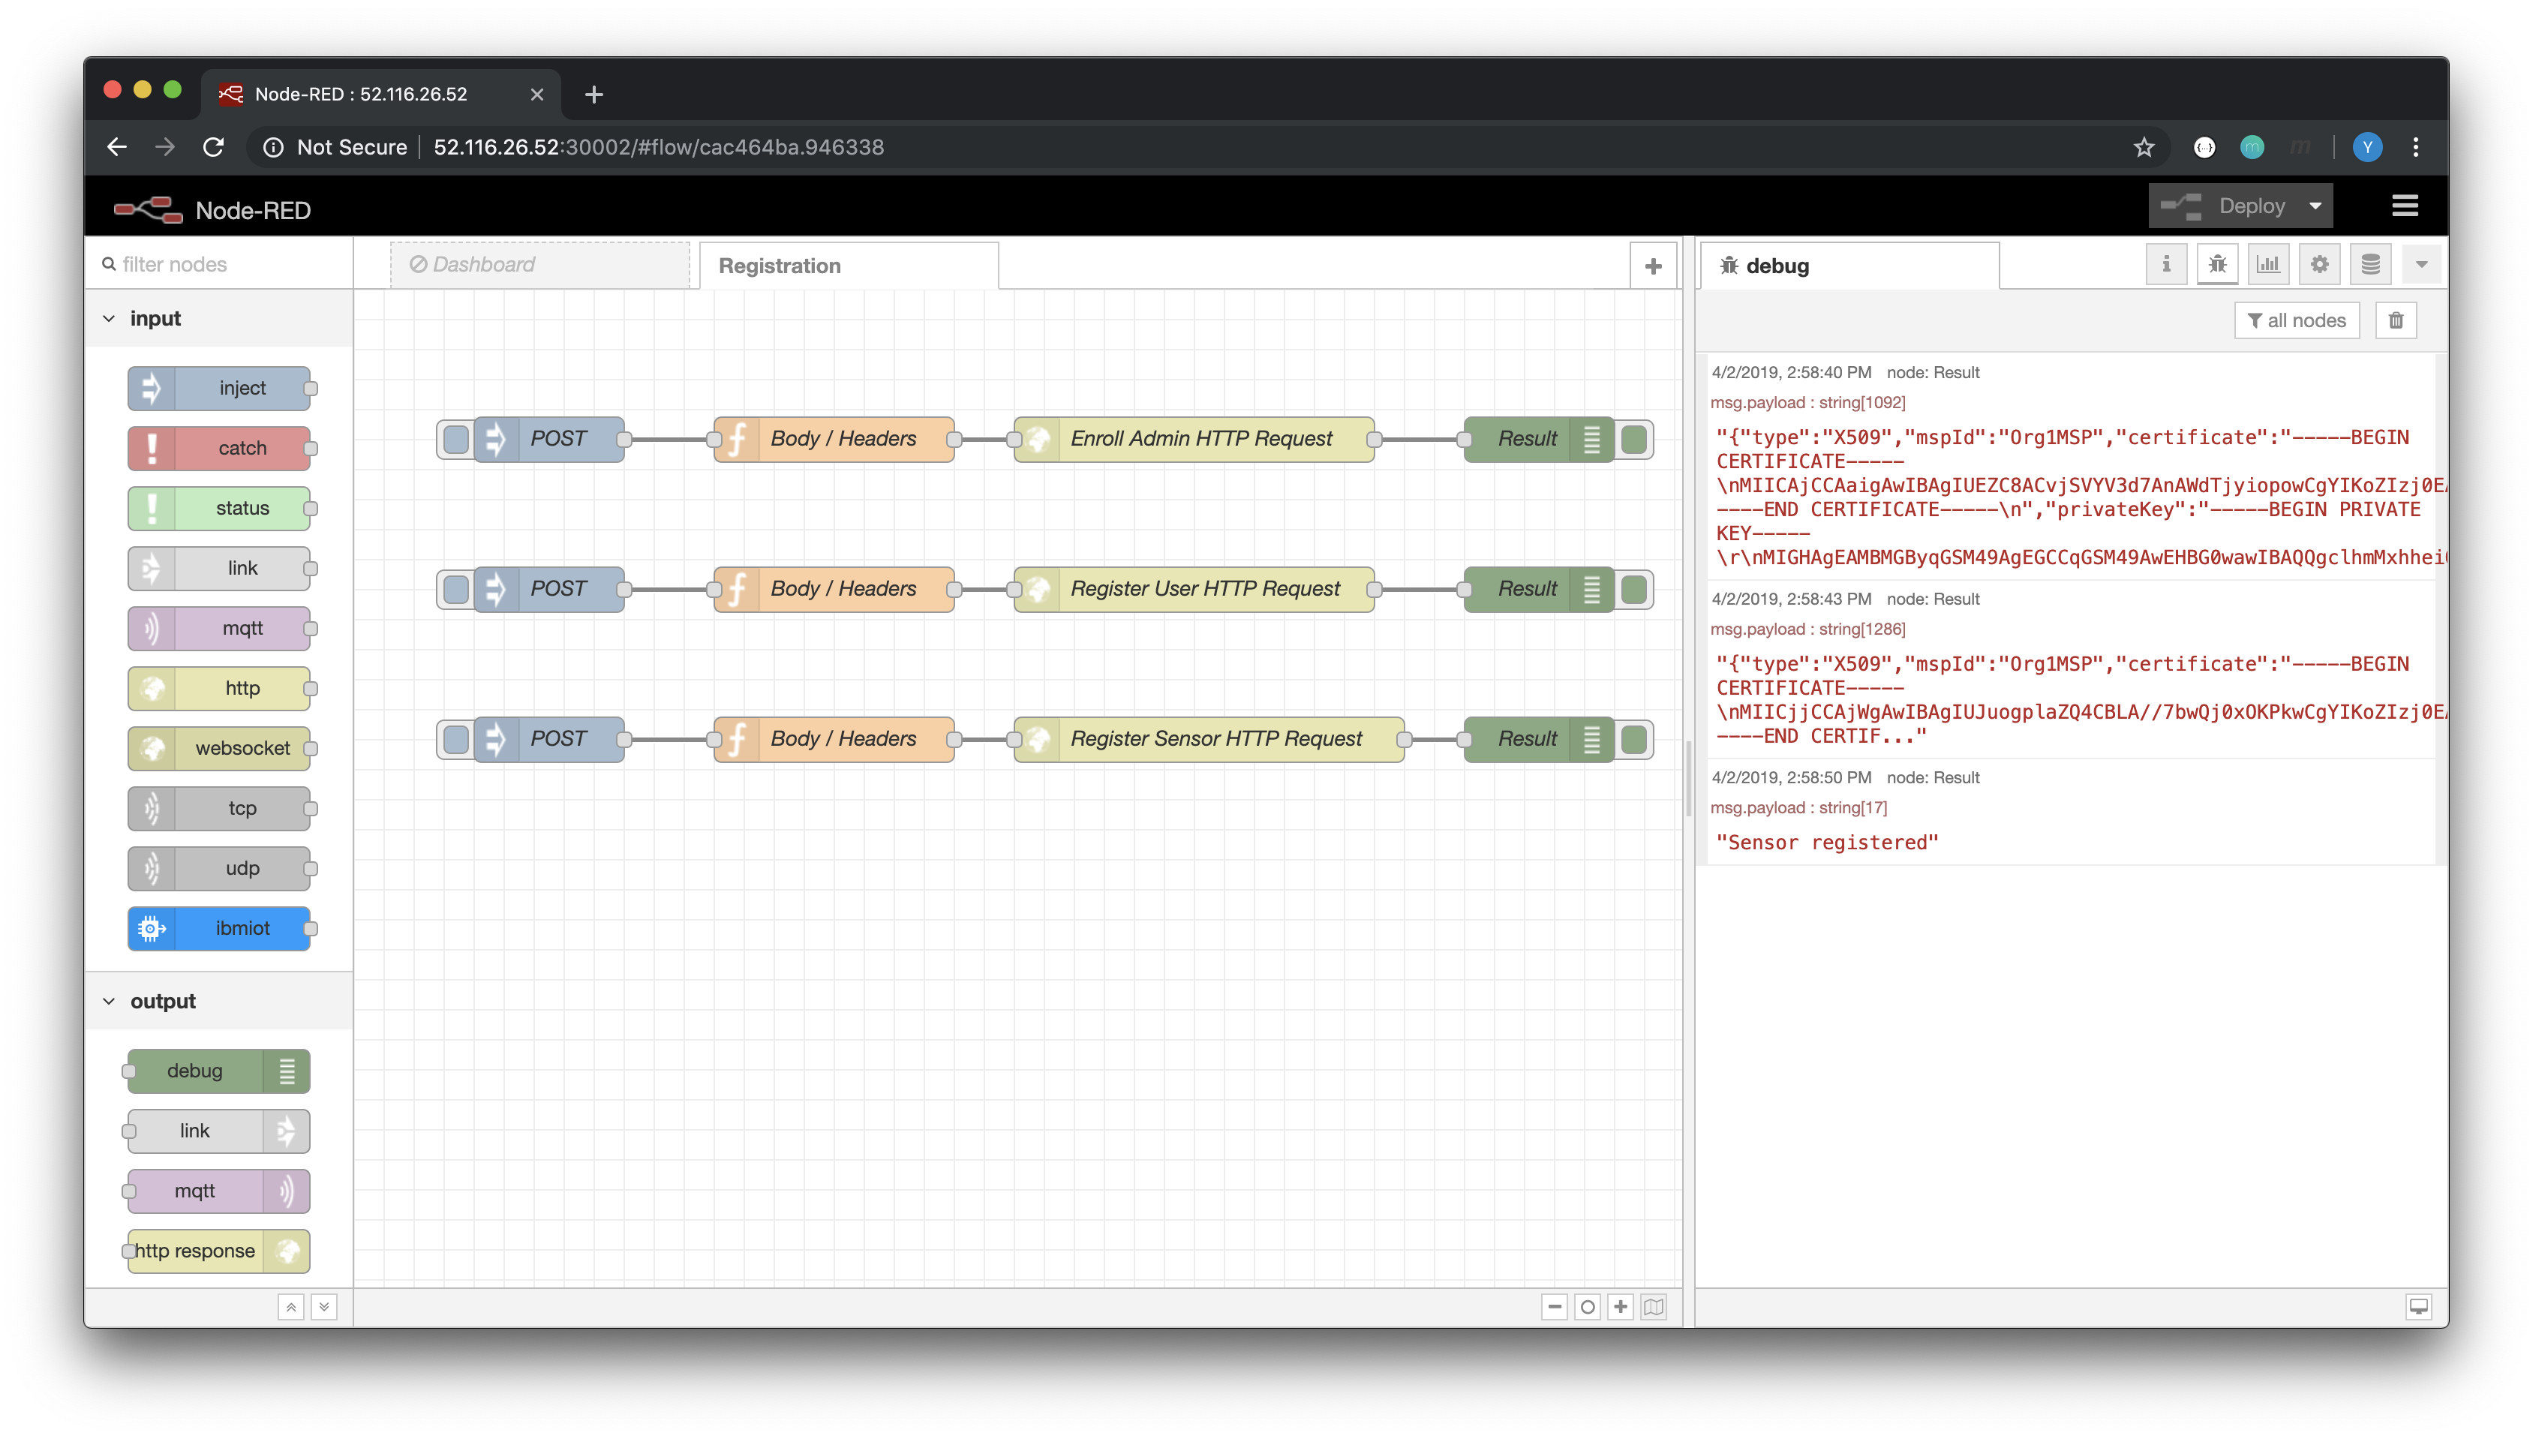The width and height of the screenshot is (2533, 1439).
Task: Click the all nodes filter button
Action: click(x=2296, y=320)
